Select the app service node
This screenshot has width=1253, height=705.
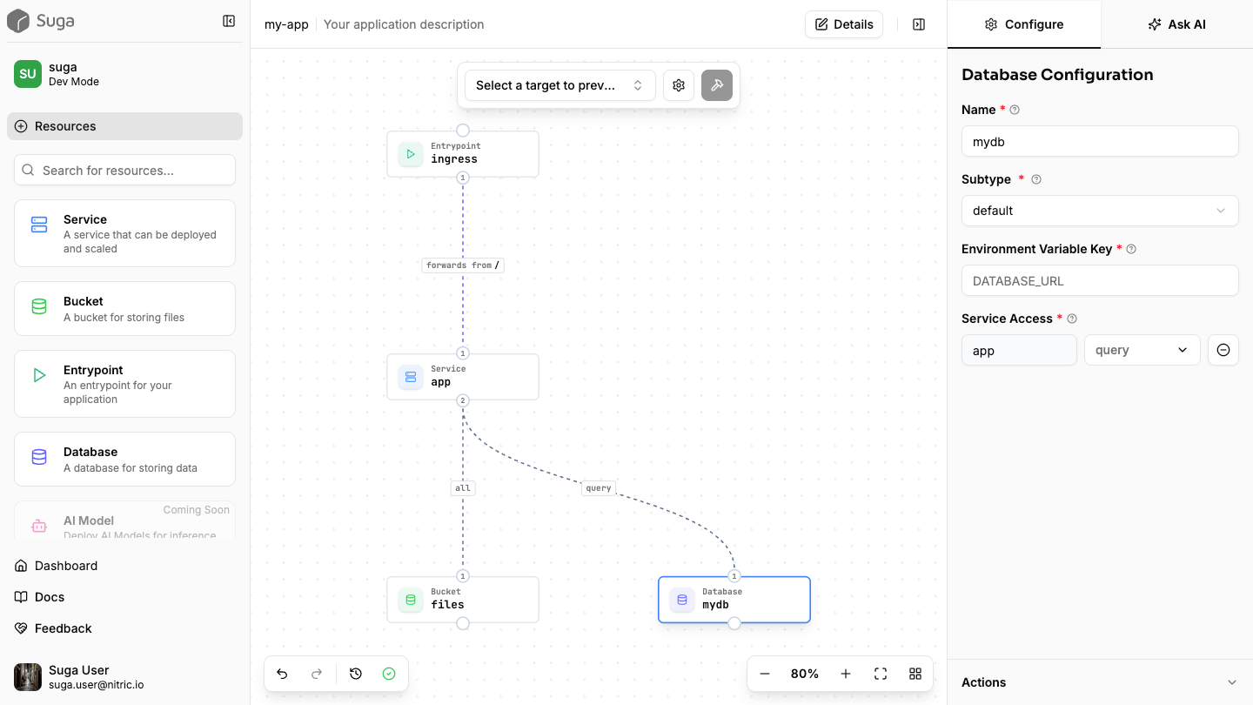tap(463, 377)
